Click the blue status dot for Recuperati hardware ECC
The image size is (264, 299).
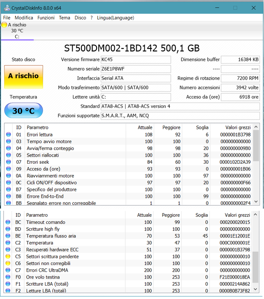click(x=8, y=249)
